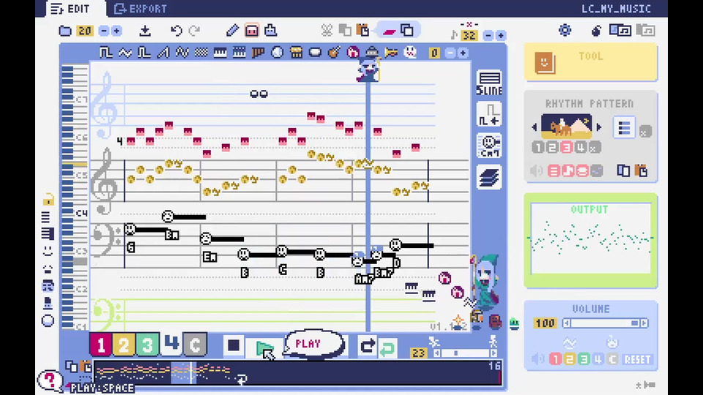The image size is (703, 395).
Task: Mute track 1 in volume panel
Action: tap(556, 359)
